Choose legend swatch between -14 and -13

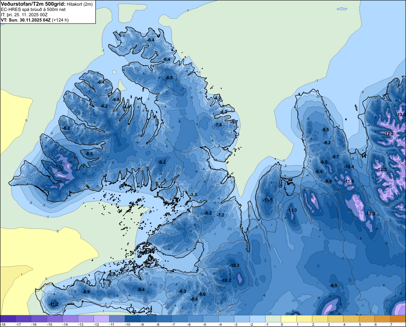tap(70, 319)
